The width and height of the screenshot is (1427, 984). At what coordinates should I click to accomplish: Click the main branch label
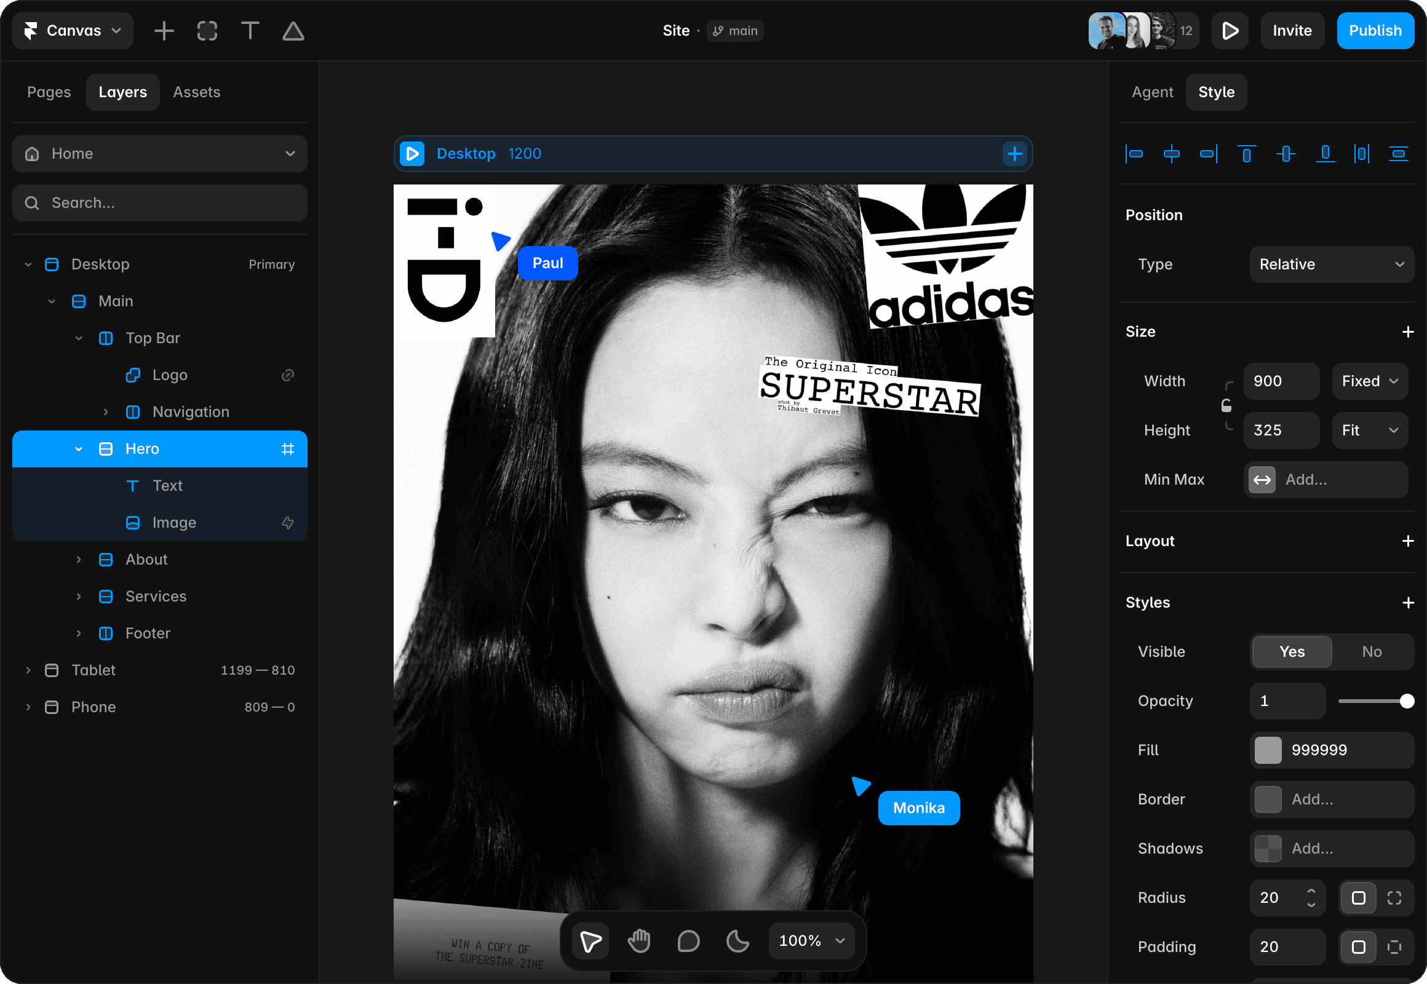coord(735,31)
